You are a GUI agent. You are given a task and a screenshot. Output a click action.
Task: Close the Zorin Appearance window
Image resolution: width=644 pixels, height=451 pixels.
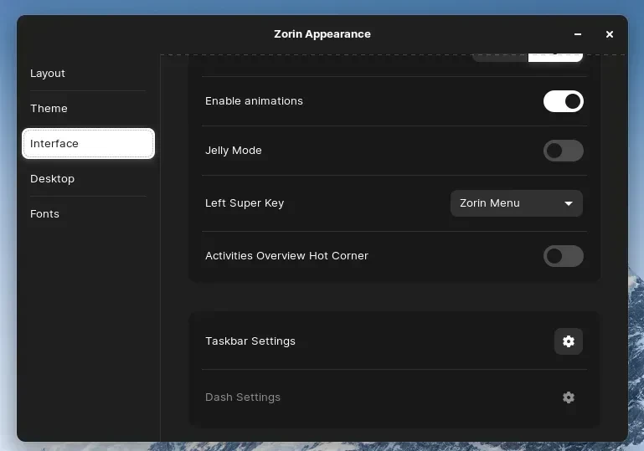(610, 34)
